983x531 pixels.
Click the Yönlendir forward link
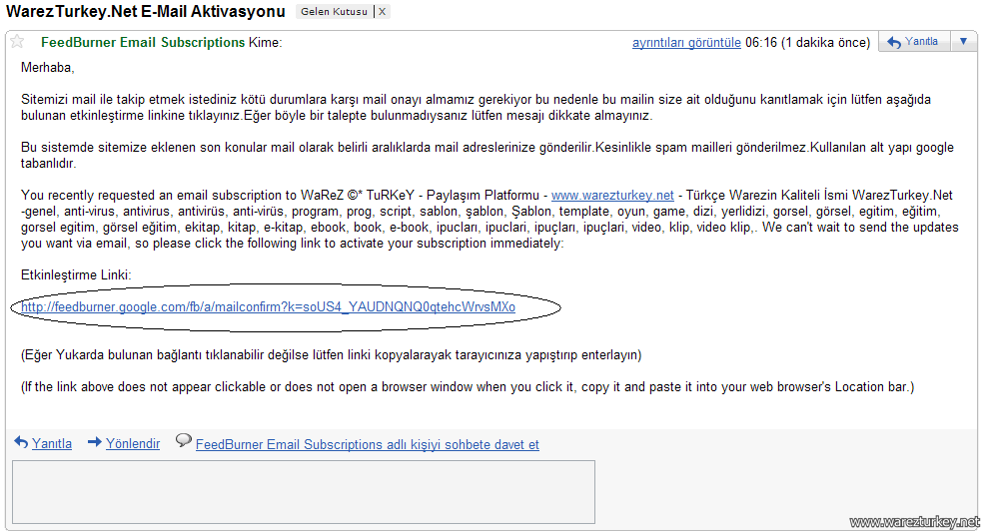(133, 443)
